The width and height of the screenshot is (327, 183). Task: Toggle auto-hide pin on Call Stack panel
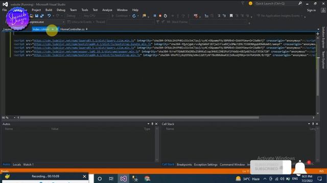click(313, 124)
